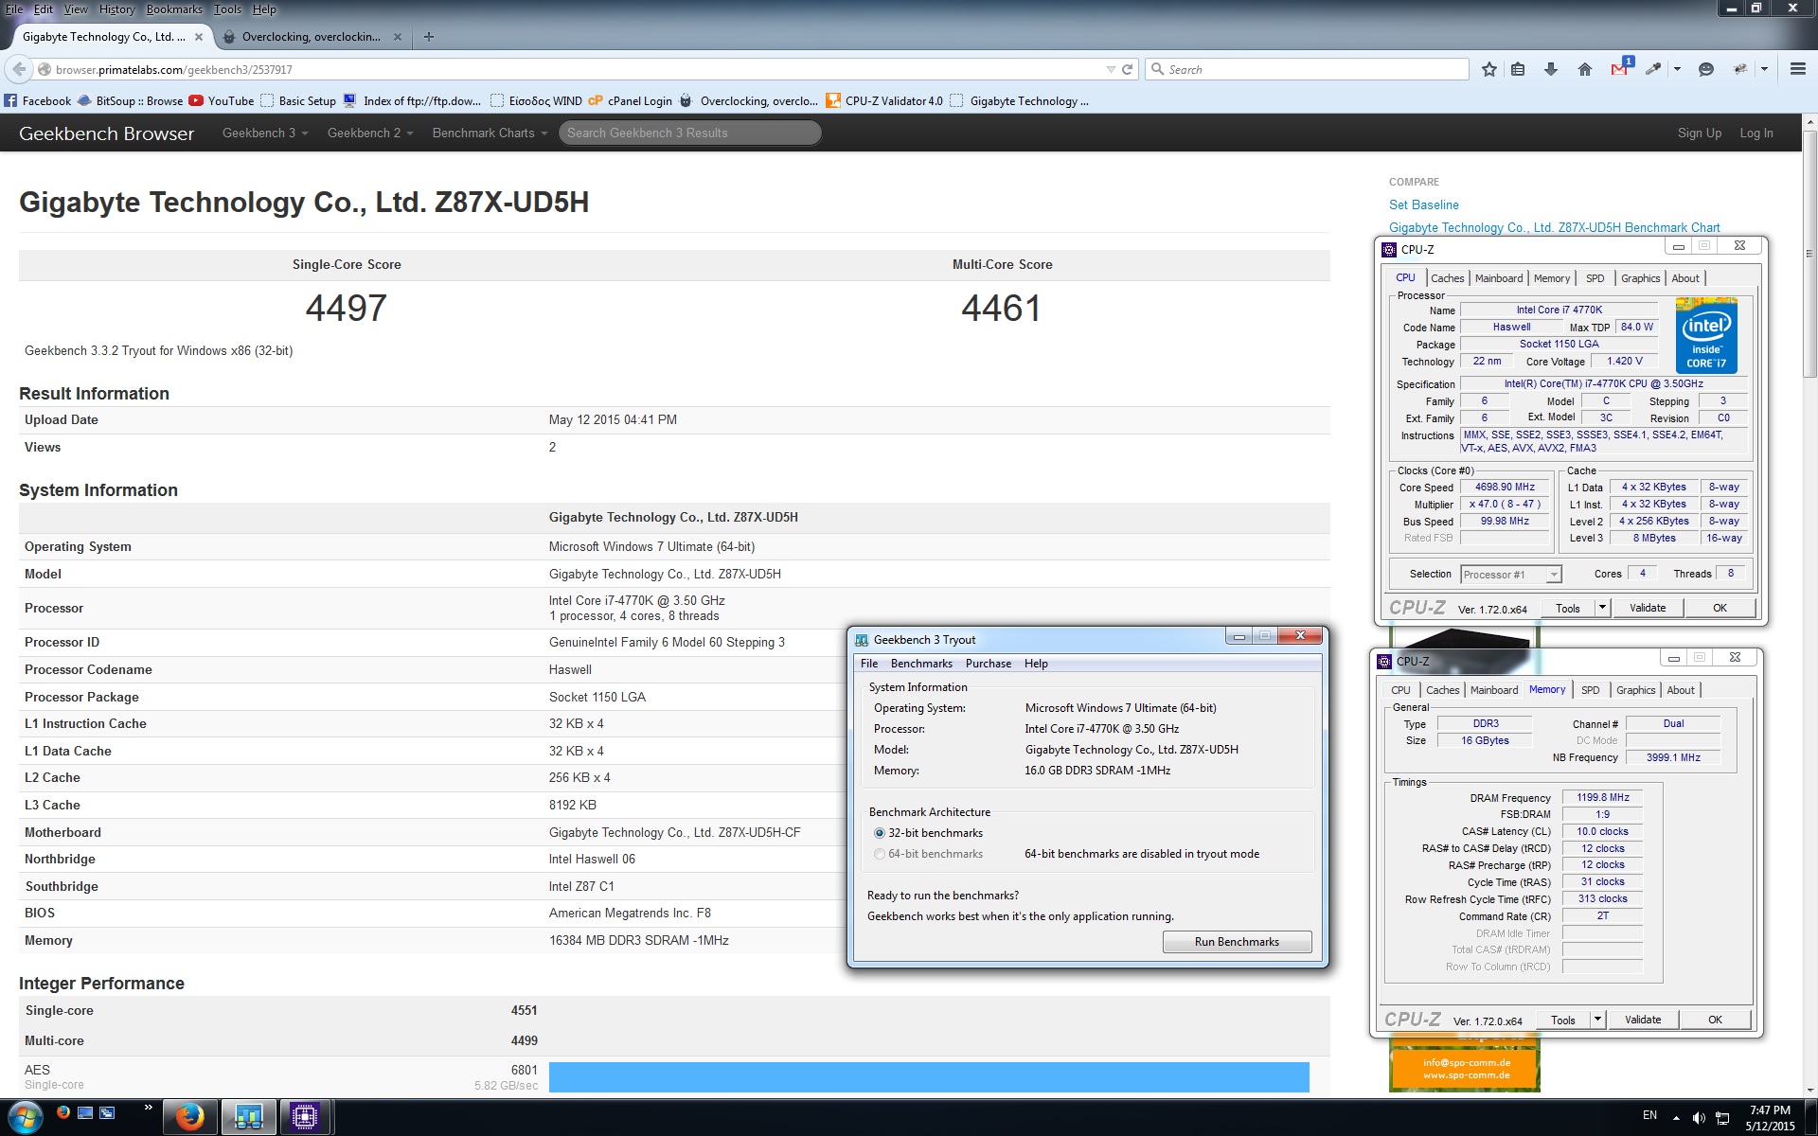1818x1136 pixels.
Task: Open the Z87X-UD5H Benchmark Chart link
Action: [1554, 227]
